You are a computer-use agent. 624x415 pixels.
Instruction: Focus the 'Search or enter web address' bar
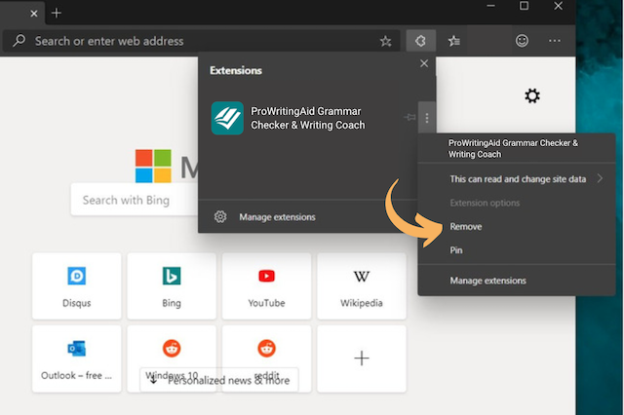tap(201, 41)
